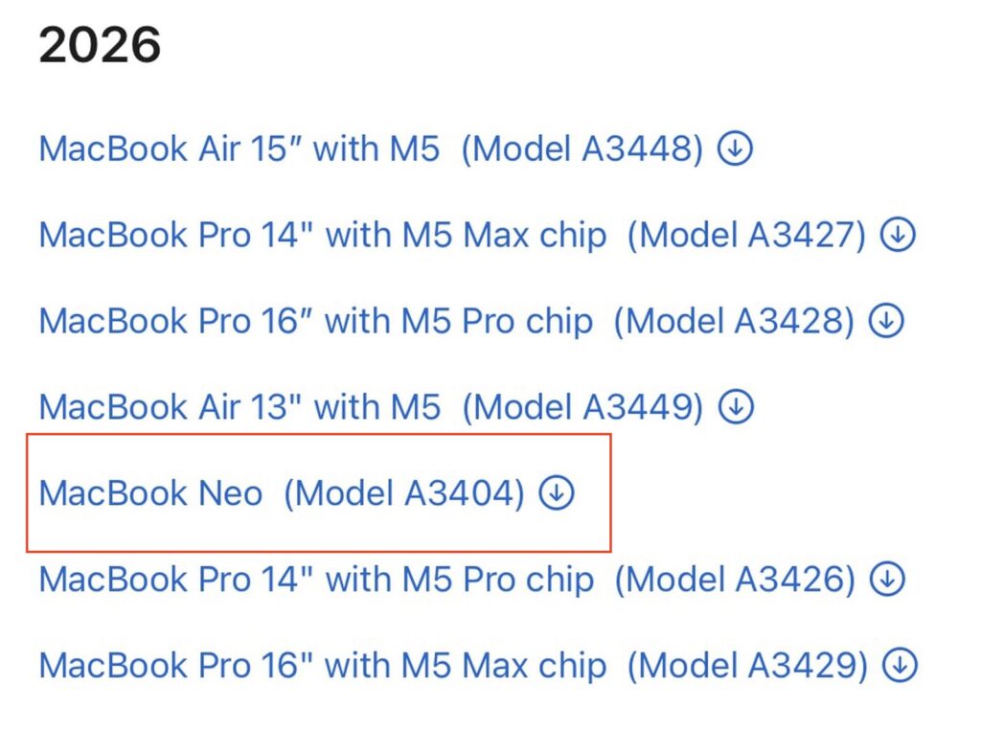Image resolution: width=981 pixels, height=731 pixels.
Task: Open the MacBook Pro 16" with M5 Pro link
Action: click(x=316, y=321)
